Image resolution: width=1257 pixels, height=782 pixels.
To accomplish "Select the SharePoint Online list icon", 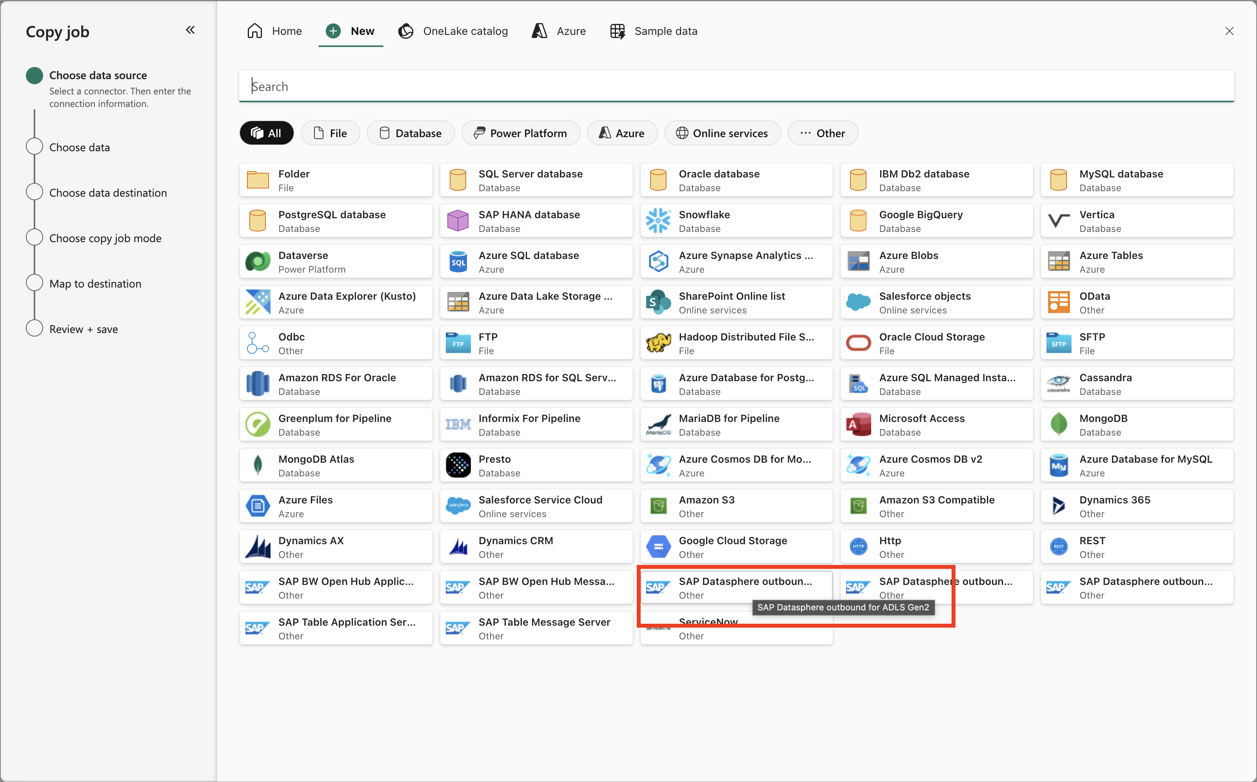I will [x=658, y=302].
